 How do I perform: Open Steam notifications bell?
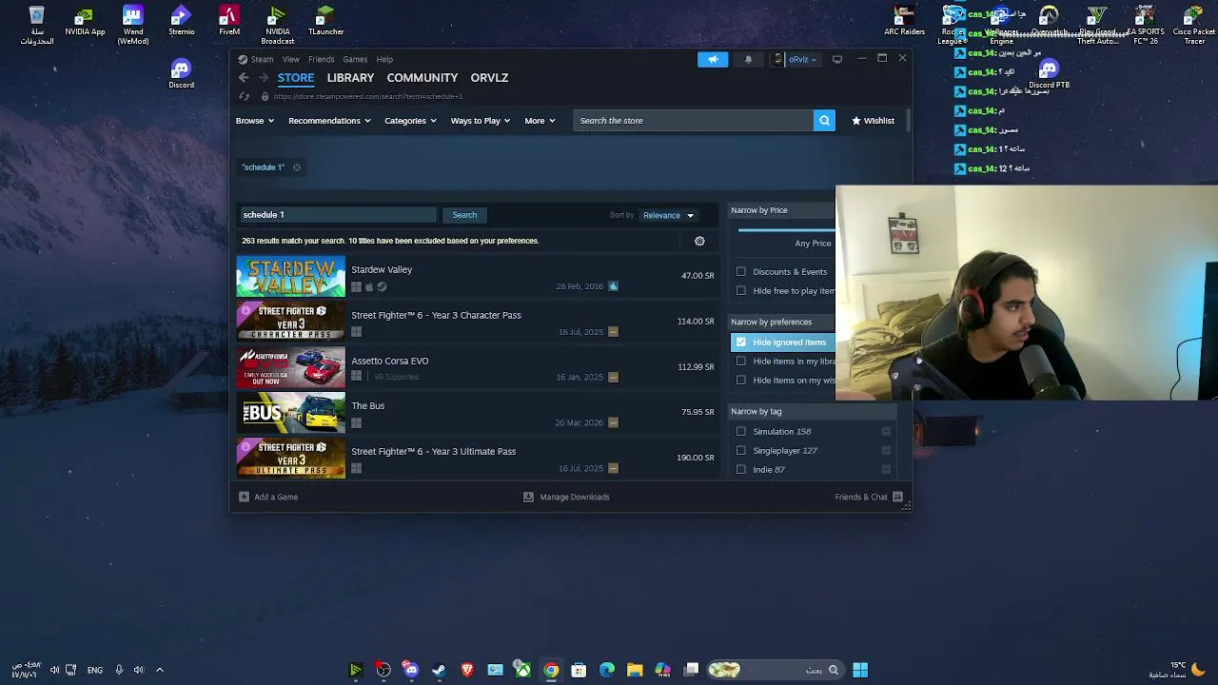click(x=748, y=59)
